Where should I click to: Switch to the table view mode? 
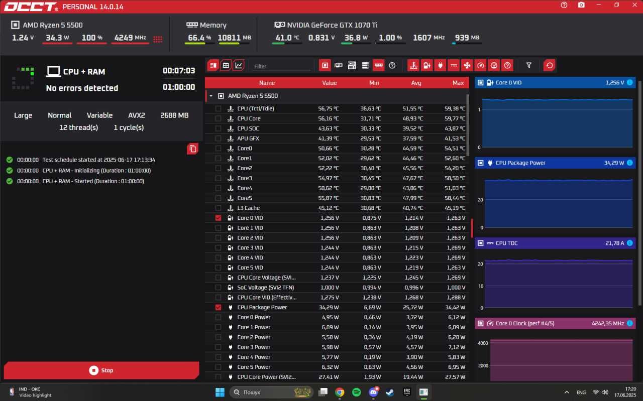[x=226, y=65]
